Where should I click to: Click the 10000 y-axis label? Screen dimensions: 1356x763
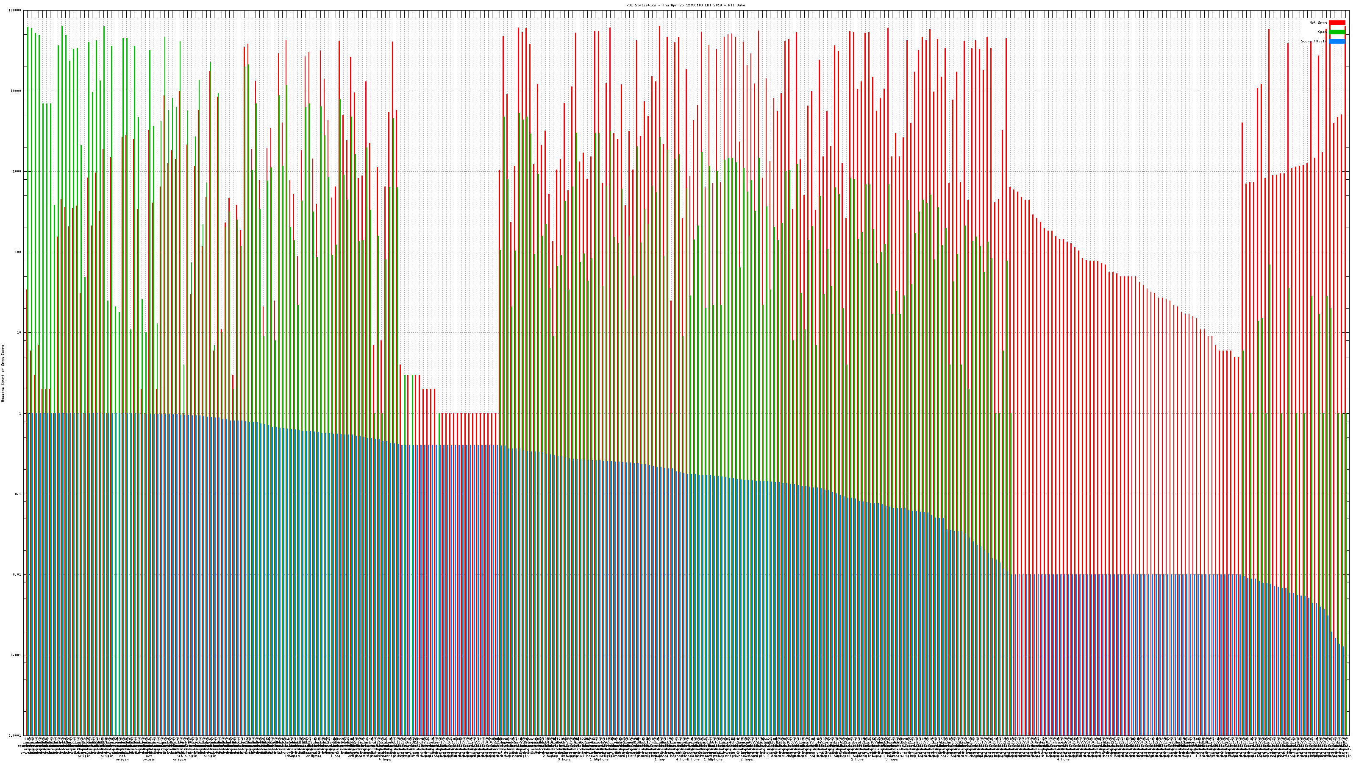tap(17, 91)
